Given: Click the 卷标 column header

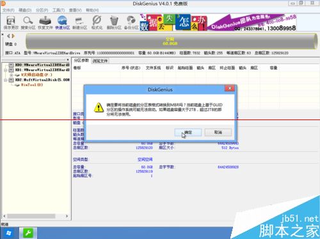Looking at the screenshot, I should click(x=77, y=68).
